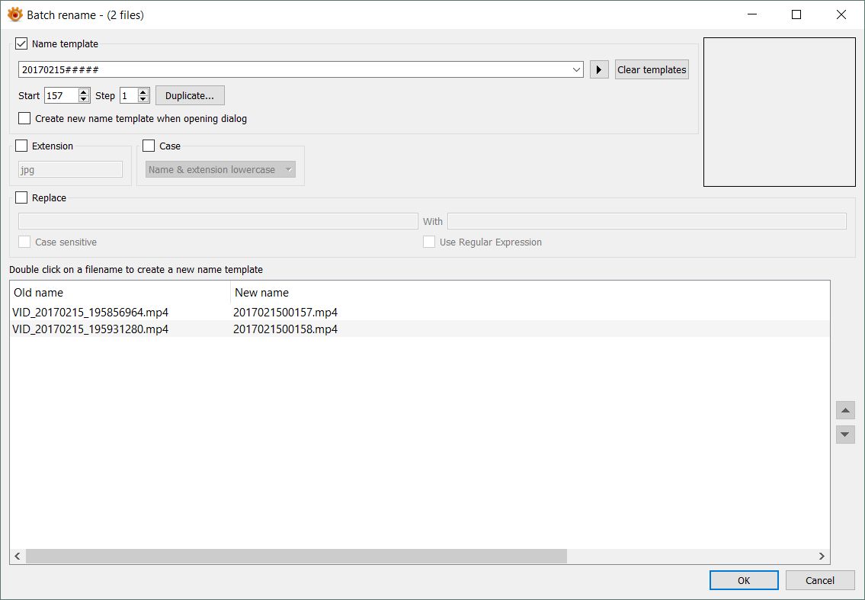Move selected file up in list
This screenshot has height=600, width=865.
point(845,410)
